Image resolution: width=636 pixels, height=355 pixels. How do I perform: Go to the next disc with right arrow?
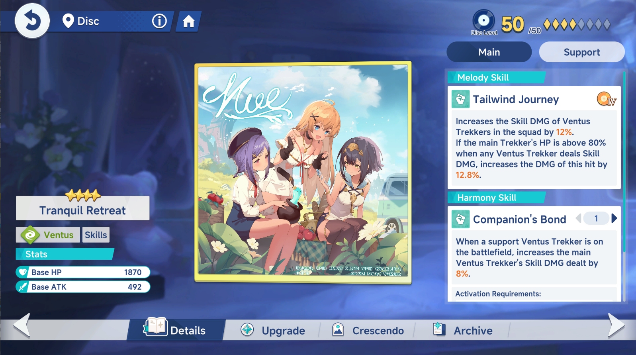coord(616,325)
